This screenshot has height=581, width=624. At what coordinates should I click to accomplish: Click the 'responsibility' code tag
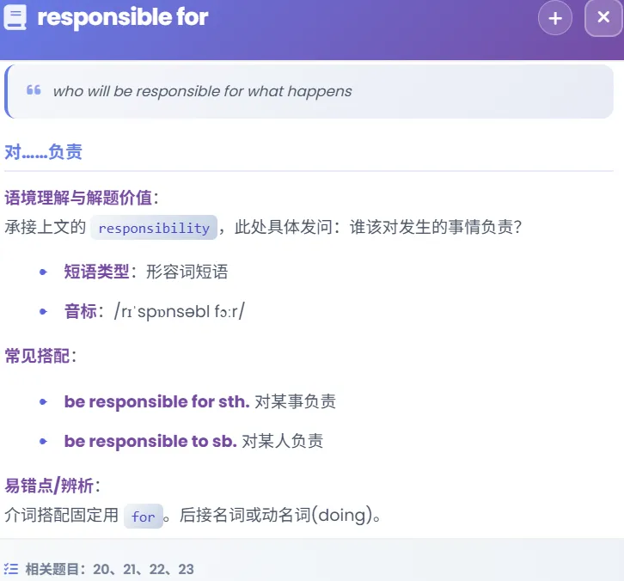pyautogui.click(x=154, y=228)
